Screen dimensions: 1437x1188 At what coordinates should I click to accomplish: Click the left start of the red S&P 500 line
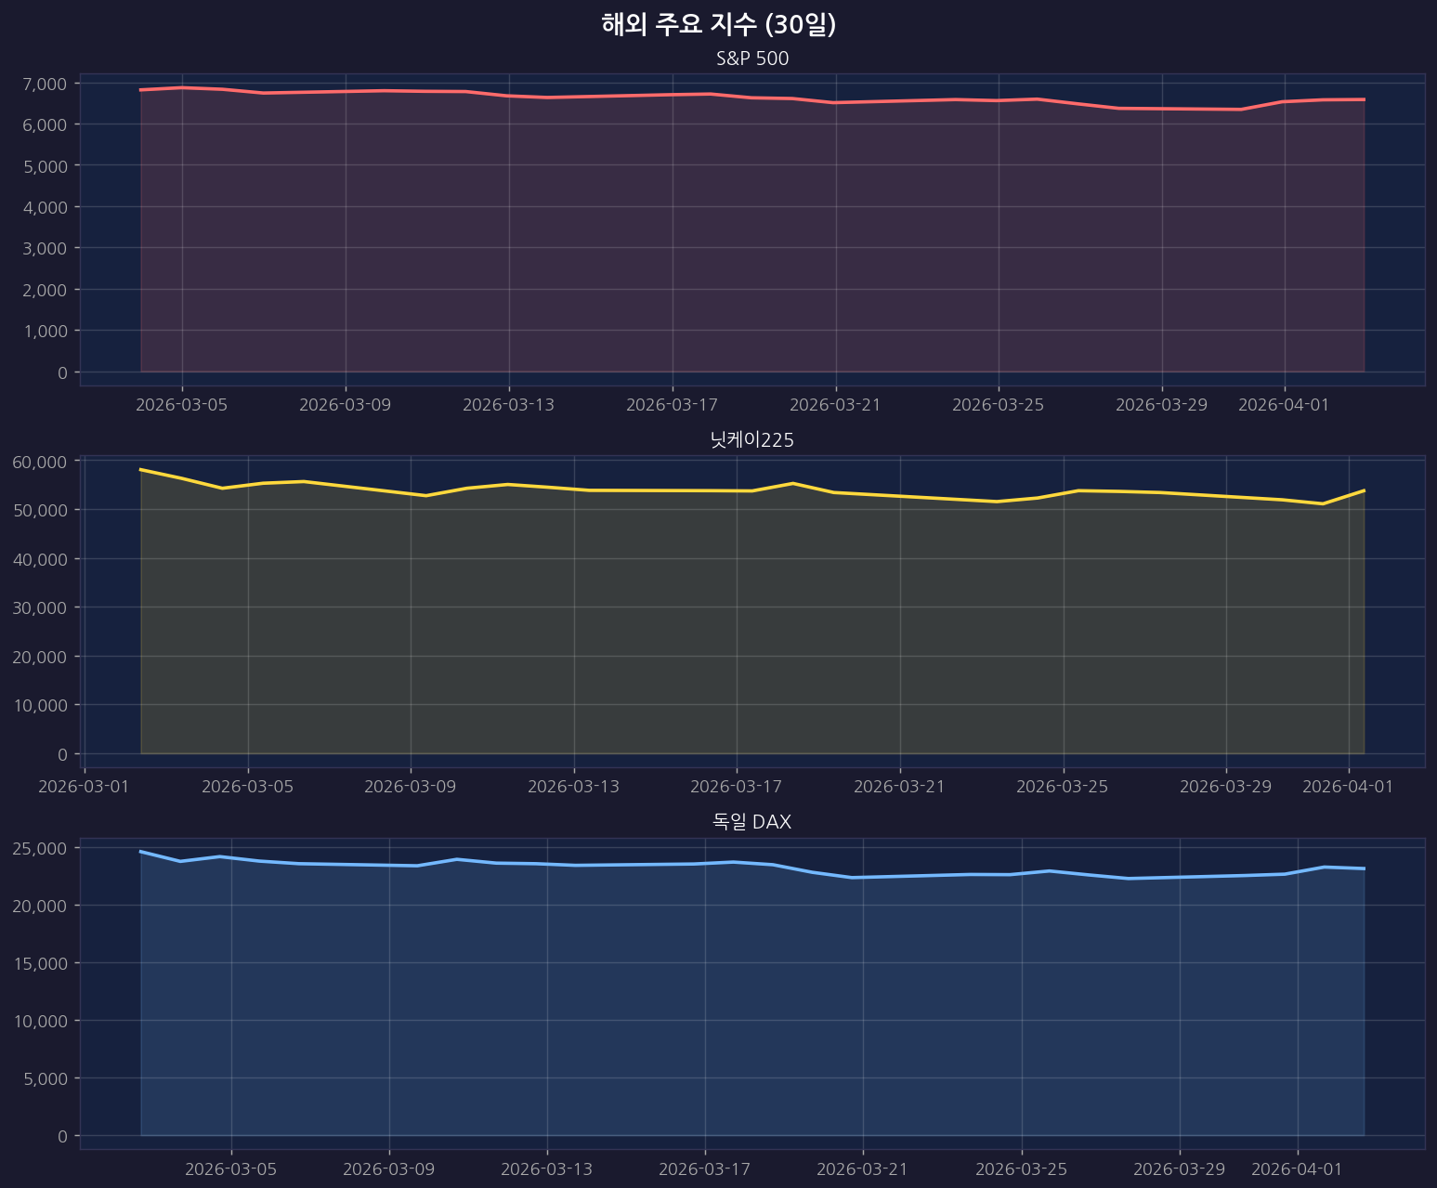pyautogui.click(x=141, y=90)
